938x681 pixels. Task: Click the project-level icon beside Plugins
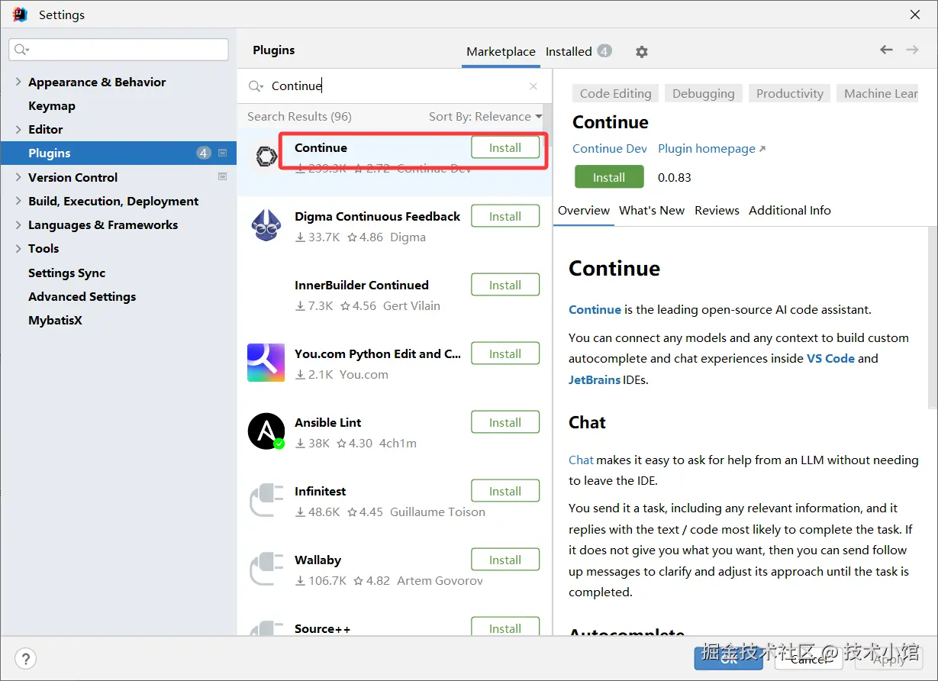pyautogui.click(x=223, y=153)
